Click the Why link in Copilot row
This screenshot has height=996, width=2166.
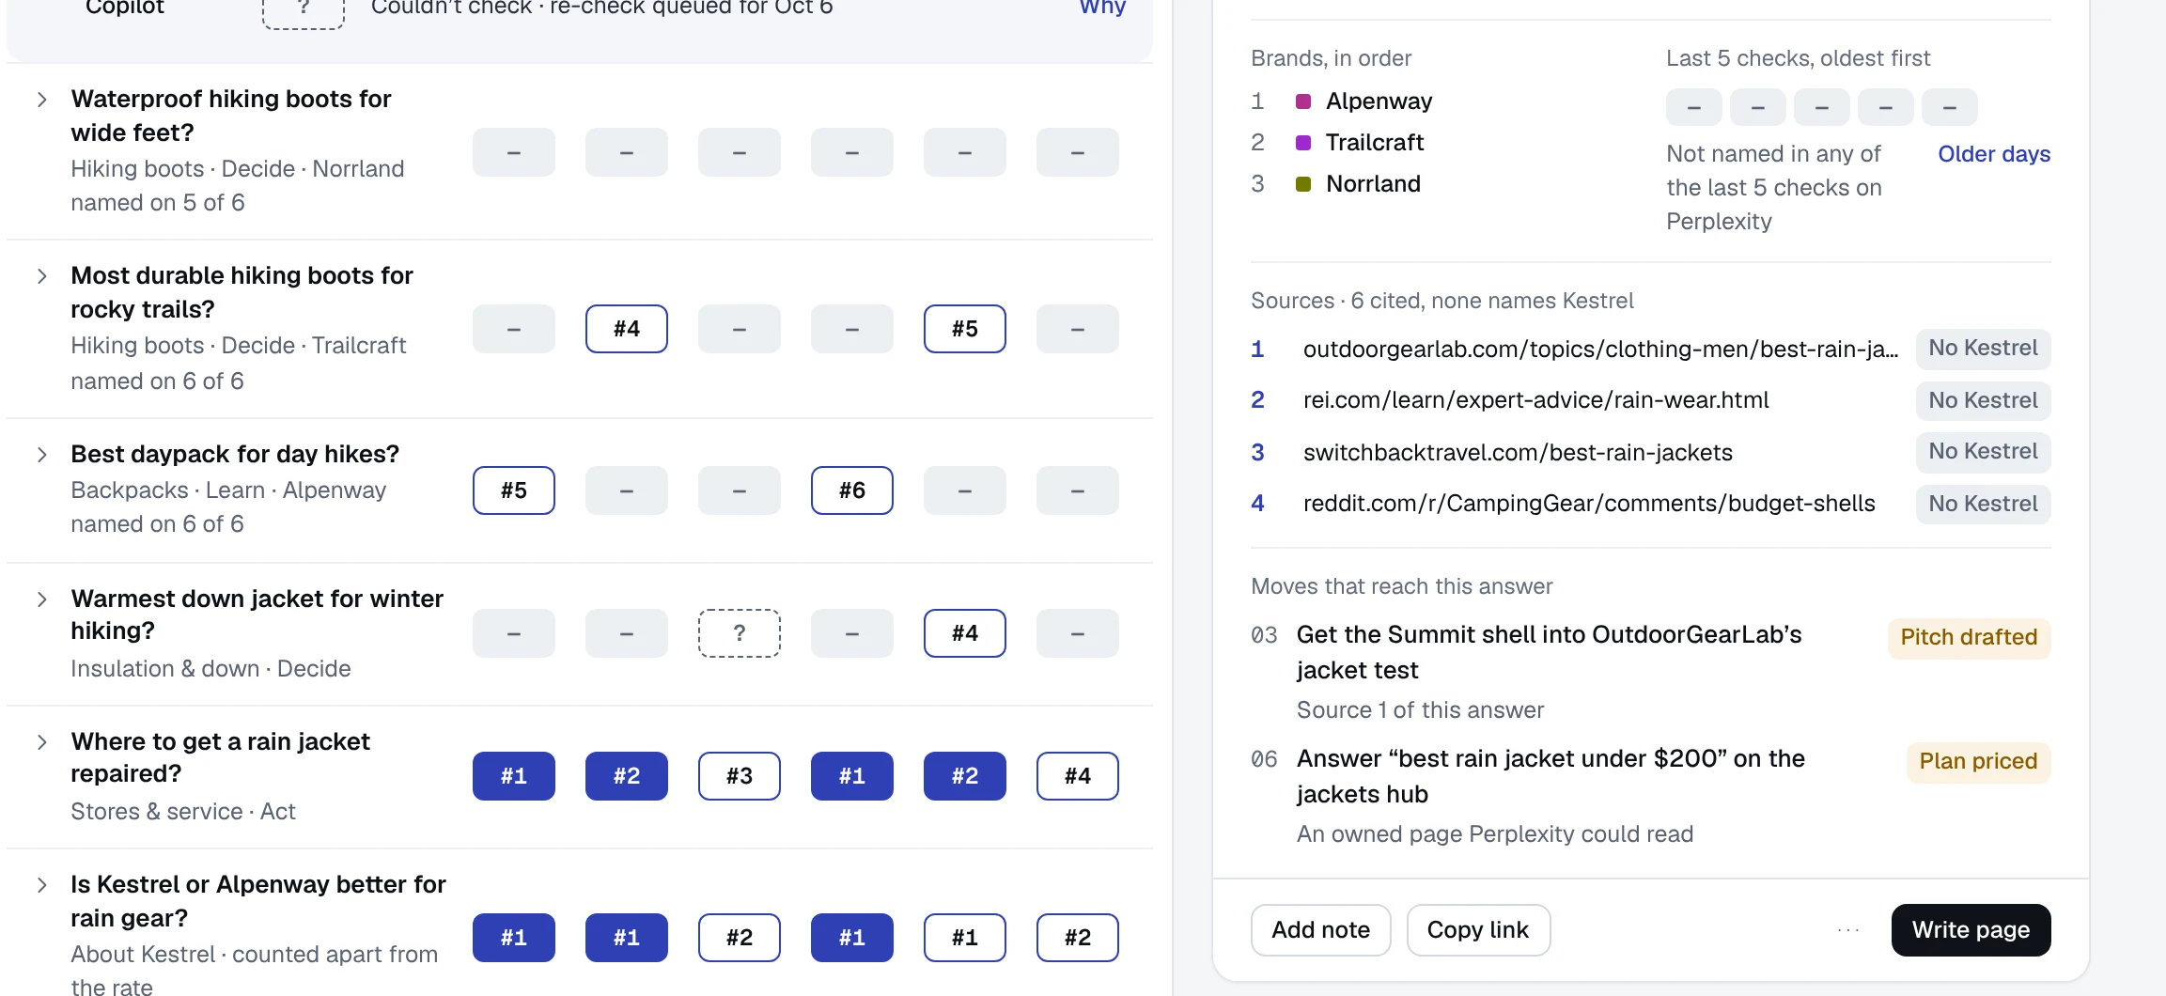1102,8
